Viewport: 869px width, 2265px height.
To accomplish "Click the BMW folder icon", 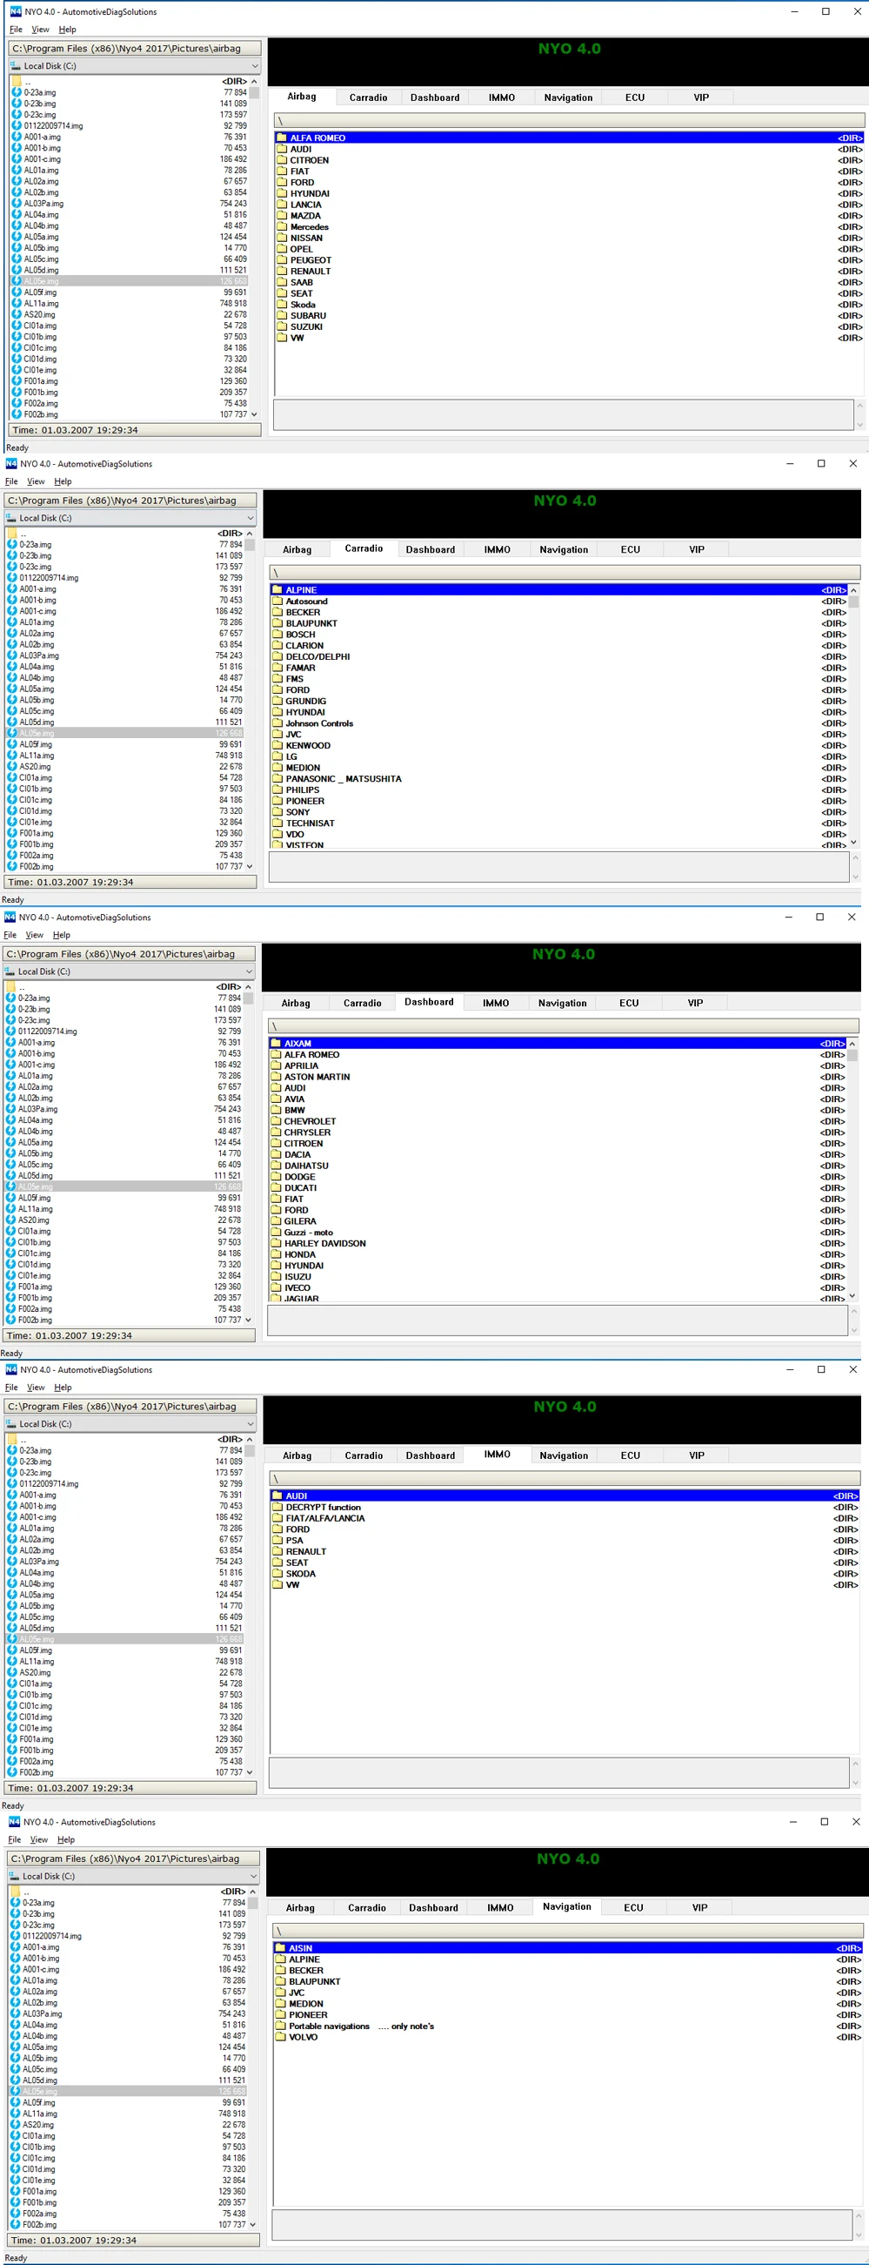I will [276, 1111].
